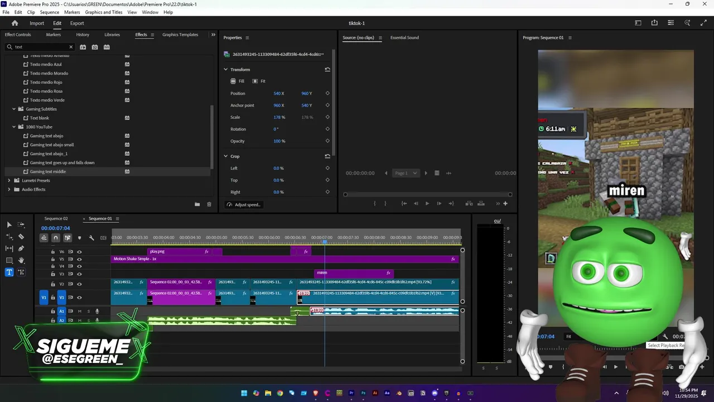Reset Crop properties
Screen dimensions: 714x402
327,156
